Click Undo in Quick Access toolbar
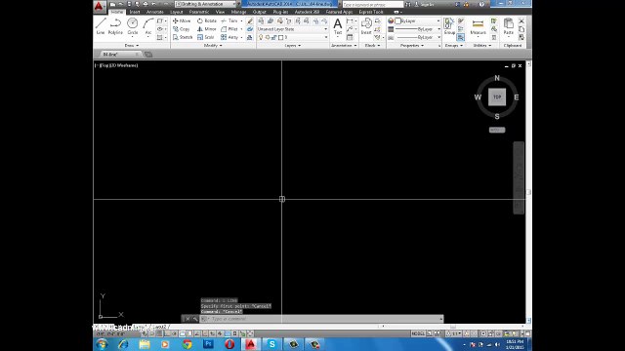 154,4
